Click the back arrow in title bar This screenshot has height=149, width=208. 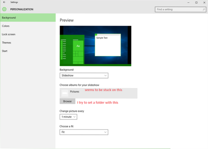[x=4, y=2]
